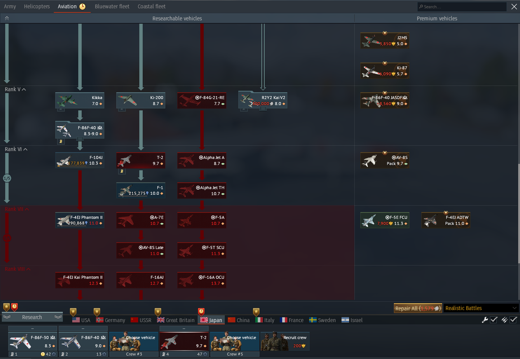Switch to the Bluewater fleet tab
520x359 pixels.
click(112, 6)
